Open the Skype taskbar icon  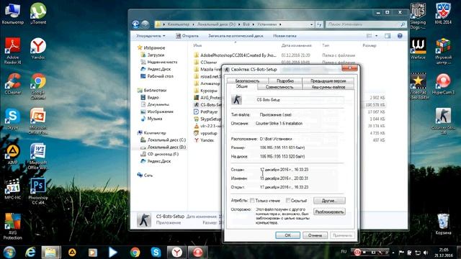tap(156, 253)
